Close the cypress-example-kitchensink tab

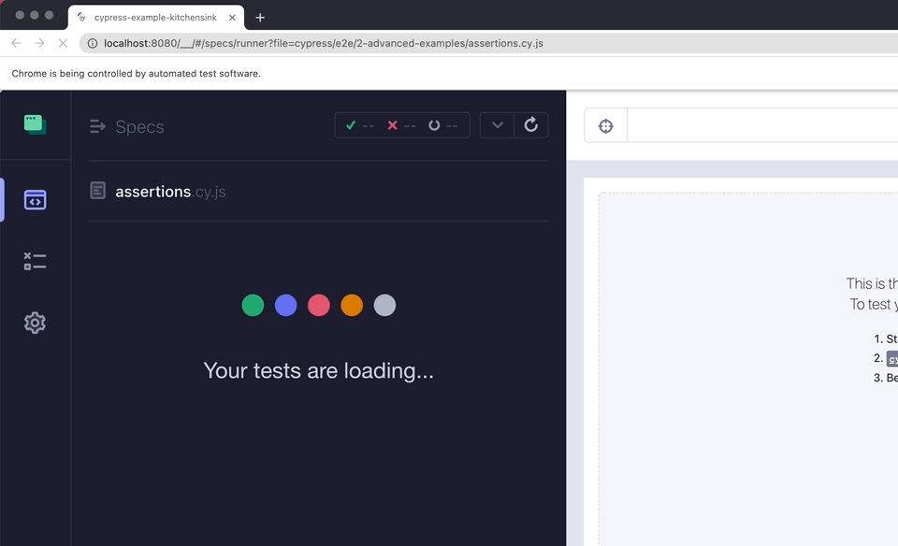(x=233, y=17)
